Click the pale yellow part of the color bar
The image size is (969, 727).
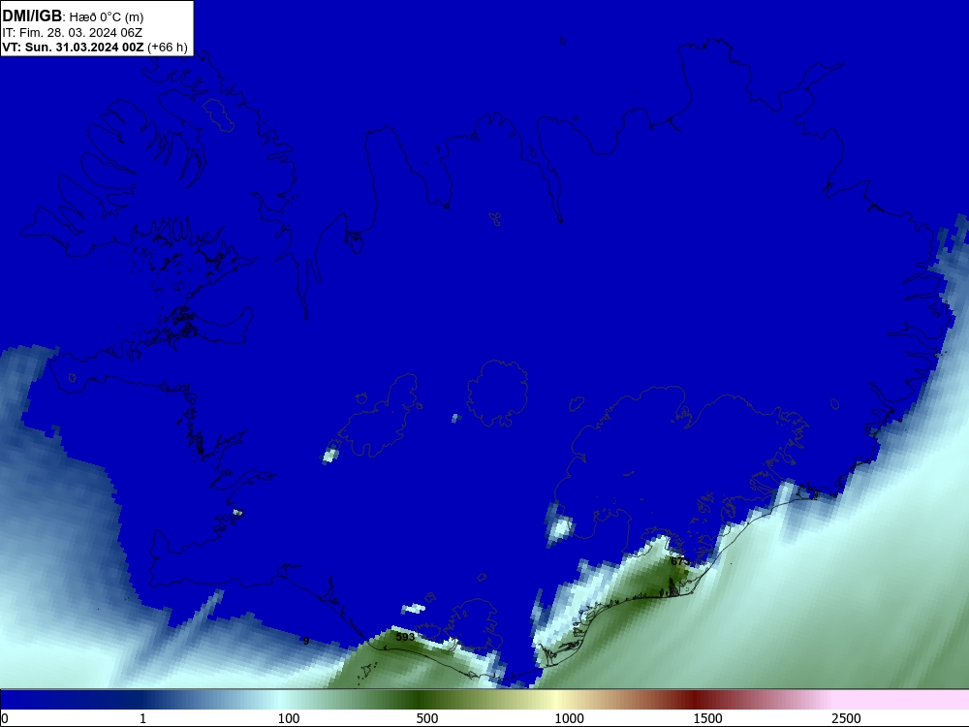pyautogui.click(x=556, y=700)
